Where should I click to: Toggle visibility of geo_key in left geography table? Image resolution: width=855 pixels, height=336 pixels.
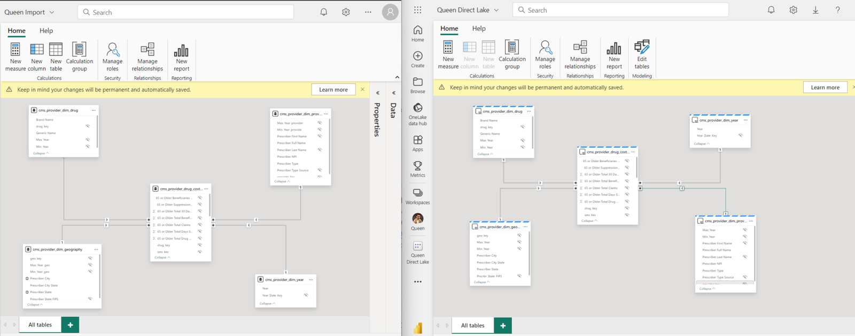pos(90,258)
